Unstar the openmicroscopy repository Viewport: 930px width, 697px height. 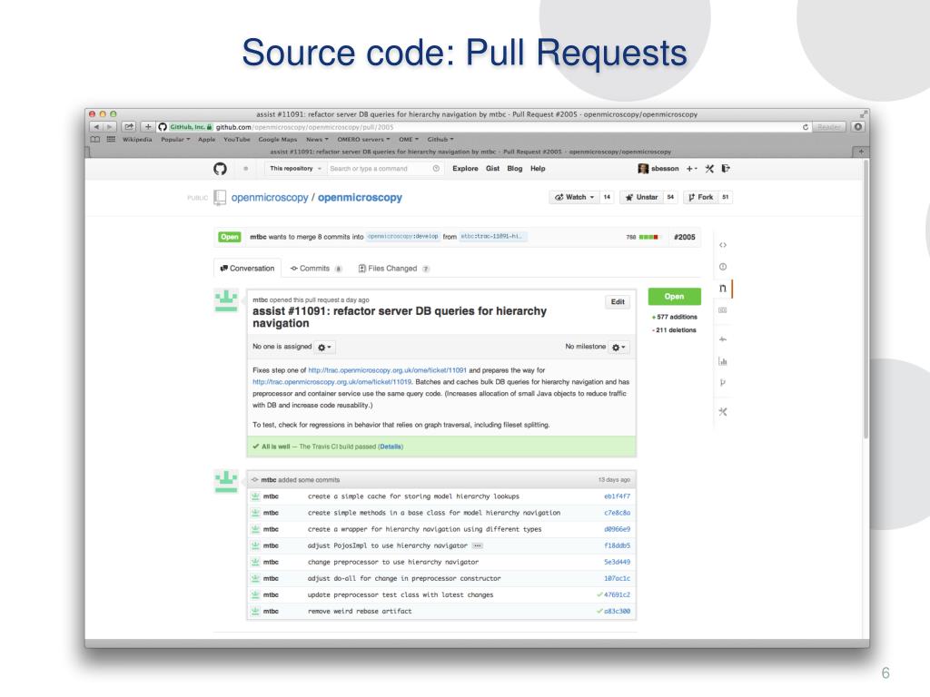[642, 197]
